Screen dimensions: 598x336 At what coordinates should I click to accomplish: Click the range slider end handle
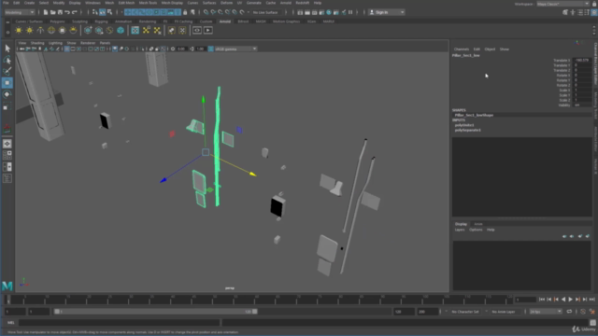(x=255, y=312)
